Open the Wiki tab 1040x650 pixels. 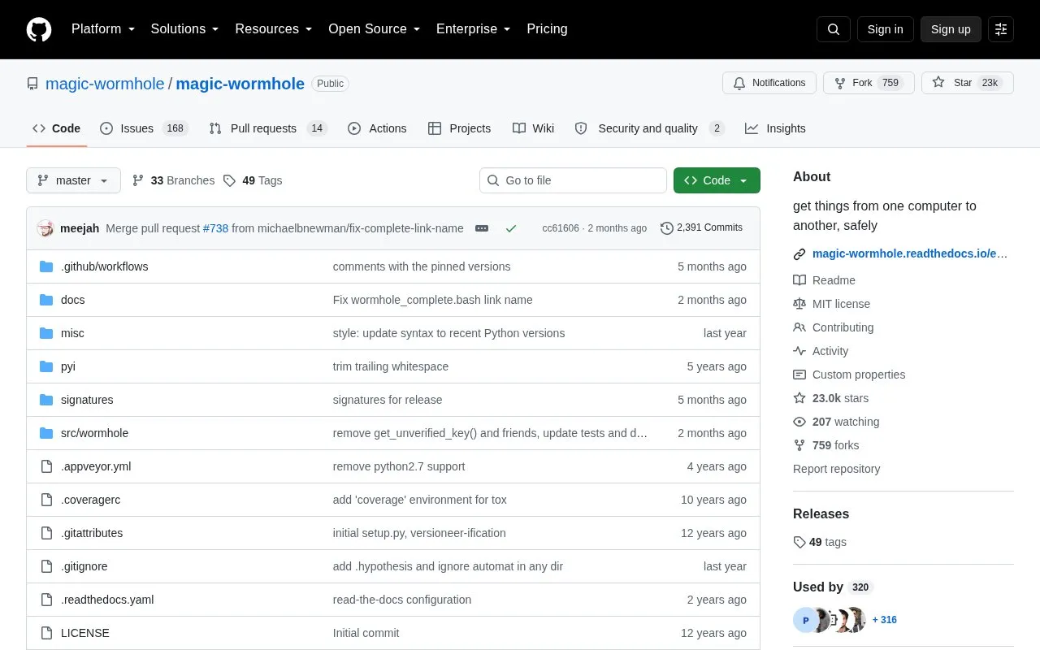(x=533, y=128)
